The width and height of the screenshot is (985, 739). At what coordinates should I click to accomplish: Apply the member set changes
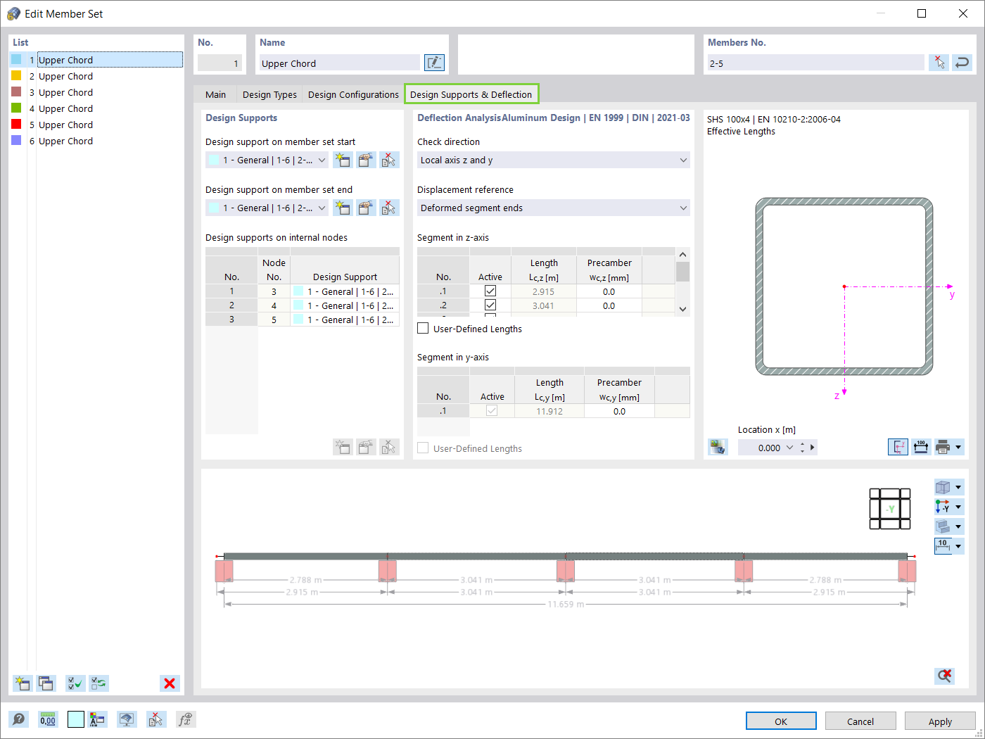tap(939, 721)
